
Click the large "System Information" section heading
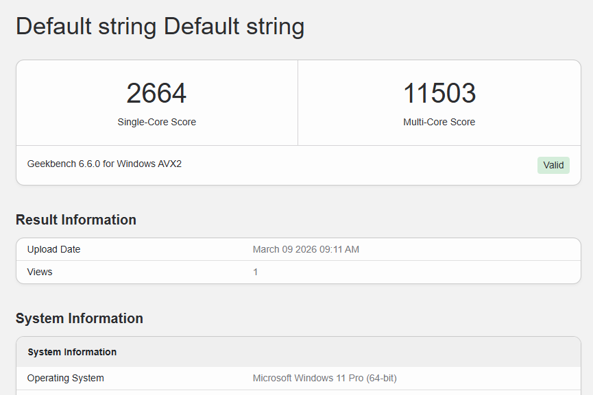[80, 318]
